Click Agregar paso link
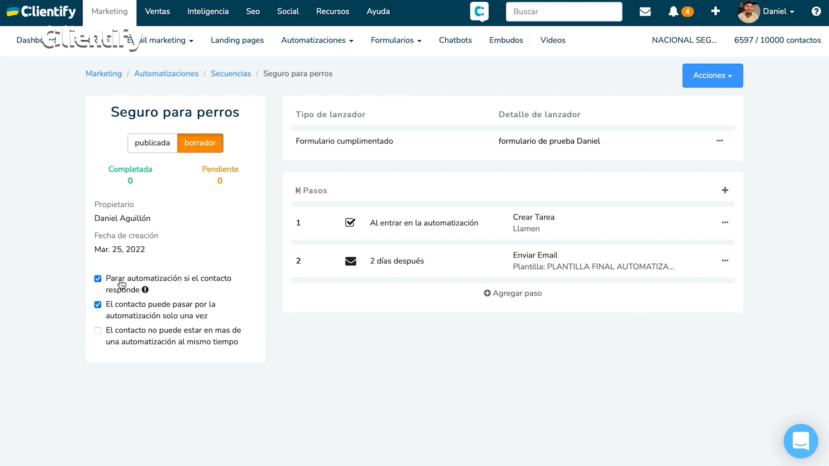This screenshot has height=466, width=829. click(513, 293)
